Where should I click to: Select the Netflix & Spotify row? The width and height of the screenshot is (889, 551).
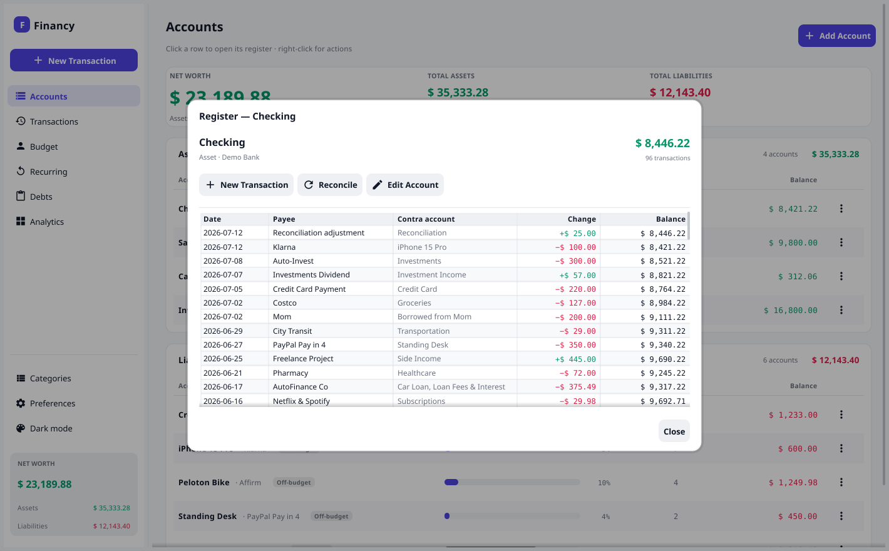coord(445,401)
